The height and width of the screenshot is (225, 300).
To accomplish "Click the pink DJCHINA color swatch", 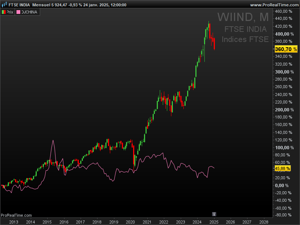I will (18, 12).
